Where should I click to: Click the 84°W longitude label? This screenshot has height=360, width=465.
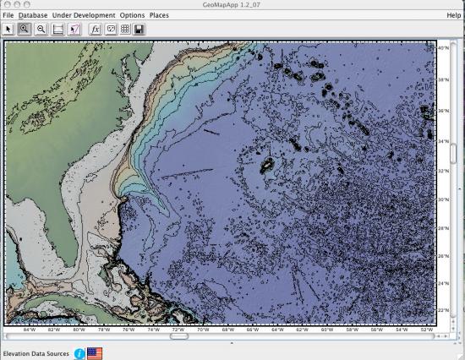[29, 330]
